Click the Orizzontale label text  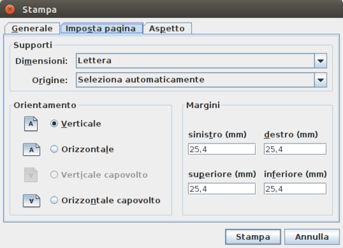pyautogui.click(x=88, y=149)
